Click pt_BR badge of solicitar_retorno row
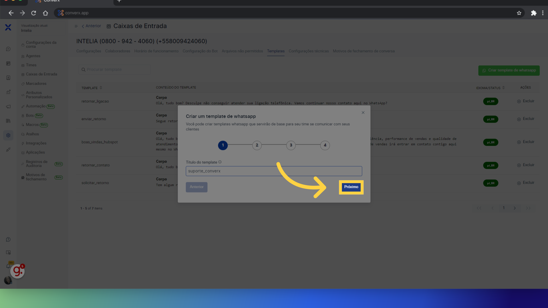The image size is (548, 308). (x=491, y=183)
